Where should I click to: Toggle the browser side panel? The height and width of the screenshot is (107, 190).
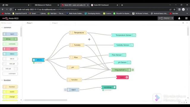(179, 10)
